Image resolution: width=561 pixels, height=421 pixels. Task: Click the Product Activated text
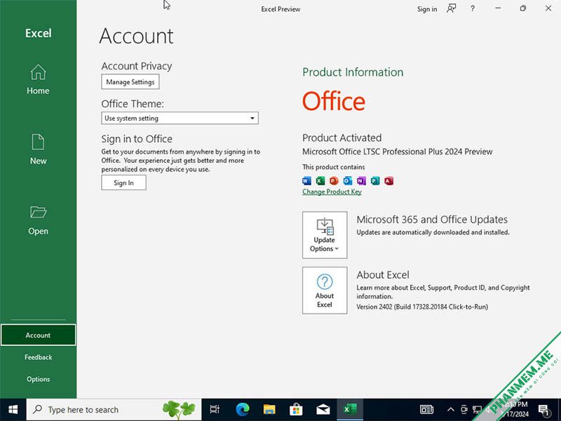point(342,138)
